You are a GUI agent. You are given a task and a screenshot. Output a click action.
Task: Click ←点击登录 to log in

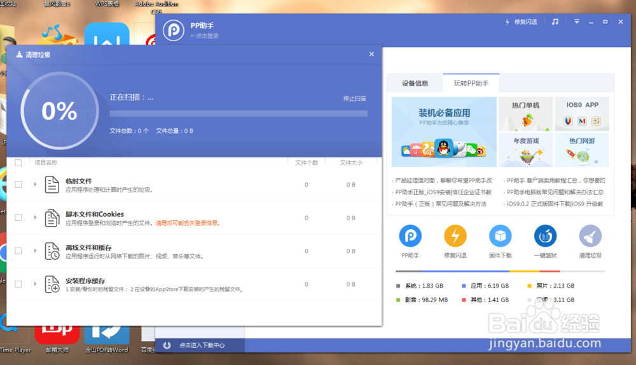click(204, 36)
